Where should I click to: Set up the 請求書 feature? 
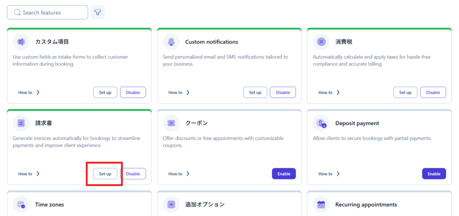pyautogui.click(x=105, y=174)
